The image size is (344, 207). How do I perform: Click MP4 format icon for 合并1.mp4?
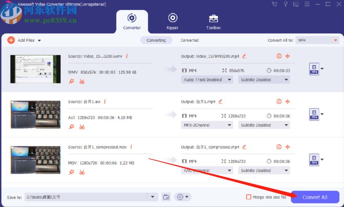pos(314,114)
